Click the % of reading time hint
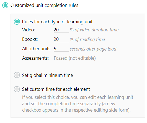Viewport: 147px width, 123px height. coord(87,39)
